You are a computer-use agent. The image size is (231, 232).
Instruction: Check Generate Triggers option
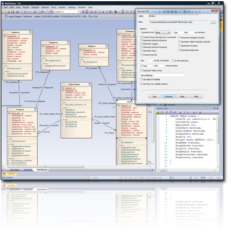click(x=142, y=44)
